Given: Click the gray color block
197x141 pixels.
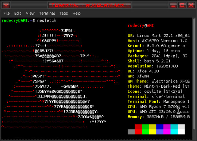Looking at the screenshot, I should click(131, 132).
